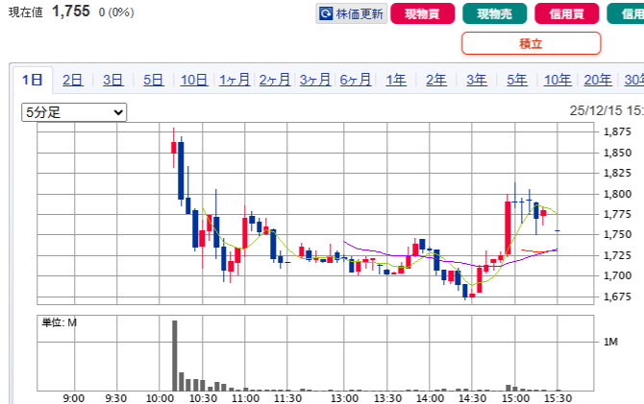
Task: View the 3ヶ月 chart tab
Action: pyautogui.click(x=315, y=80)
